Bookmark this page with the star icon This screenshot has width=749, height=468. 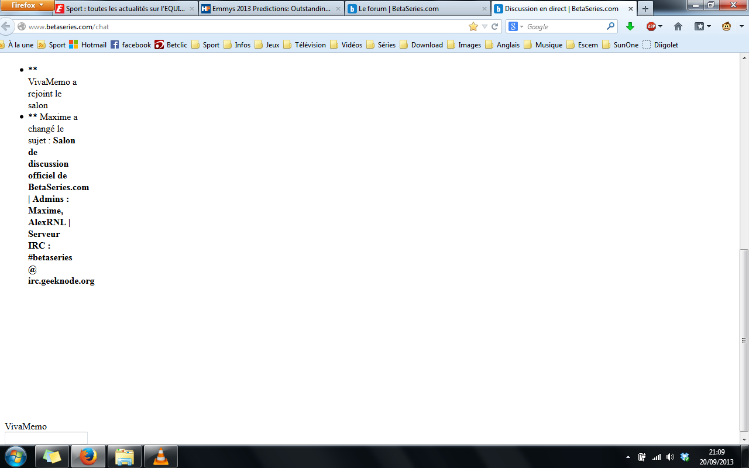[473, 26]
